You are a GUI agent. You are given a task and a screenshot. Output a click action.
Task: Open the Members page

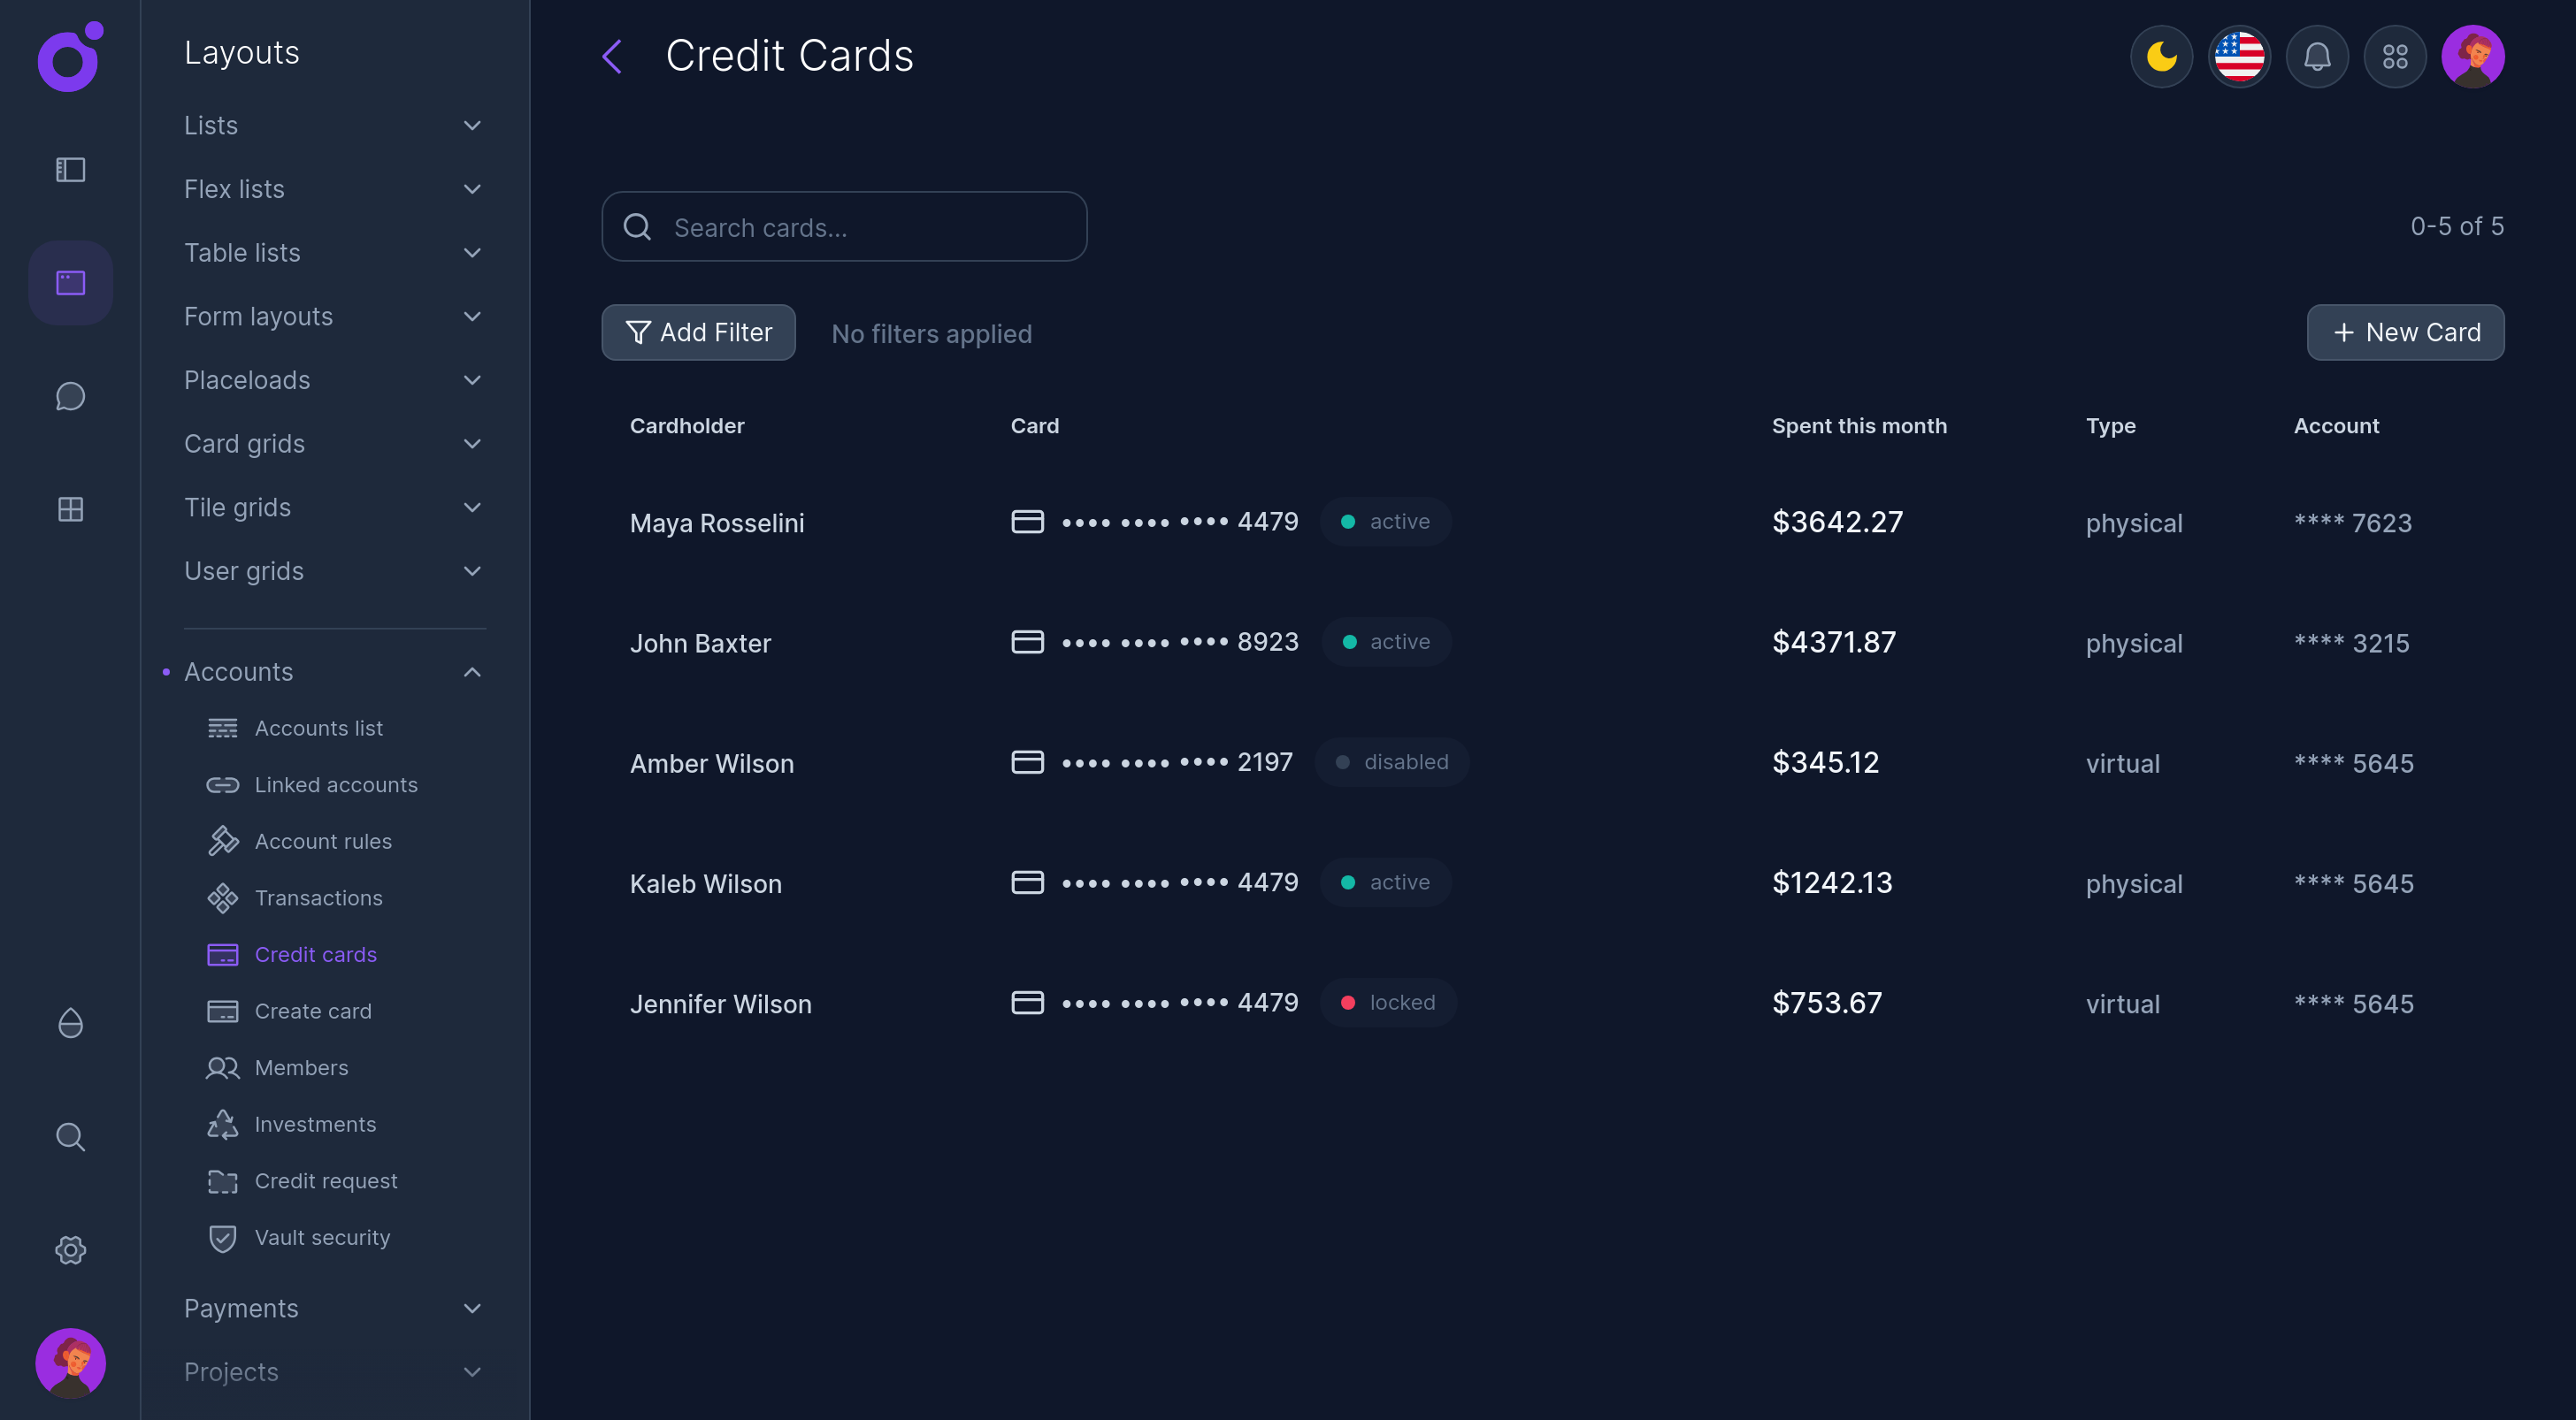click(300, 1067)
